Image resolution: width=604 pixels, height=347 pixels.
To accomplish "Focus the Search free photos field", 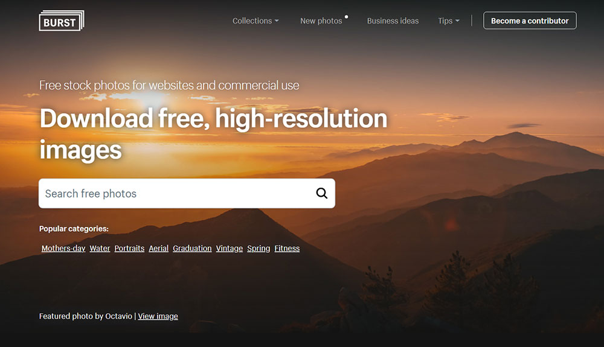I will (175, 193).
